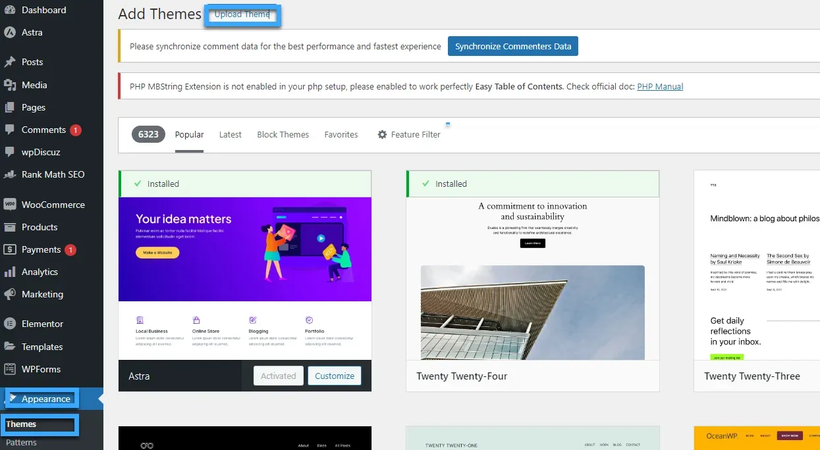This screenshot has width=820, height=450.
Task: Click the Media library icon
Action: click(10, 85)
